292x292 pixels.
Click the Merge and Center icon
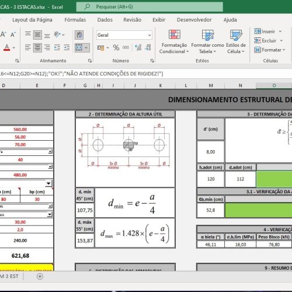coord(79,47)
